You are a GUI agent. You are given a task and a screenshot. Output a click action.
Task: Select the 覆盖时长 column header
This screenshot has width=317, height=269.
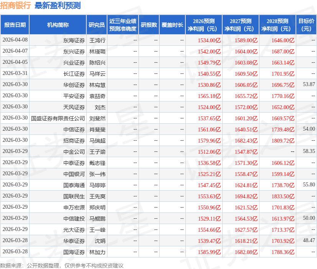click(172, 24)
